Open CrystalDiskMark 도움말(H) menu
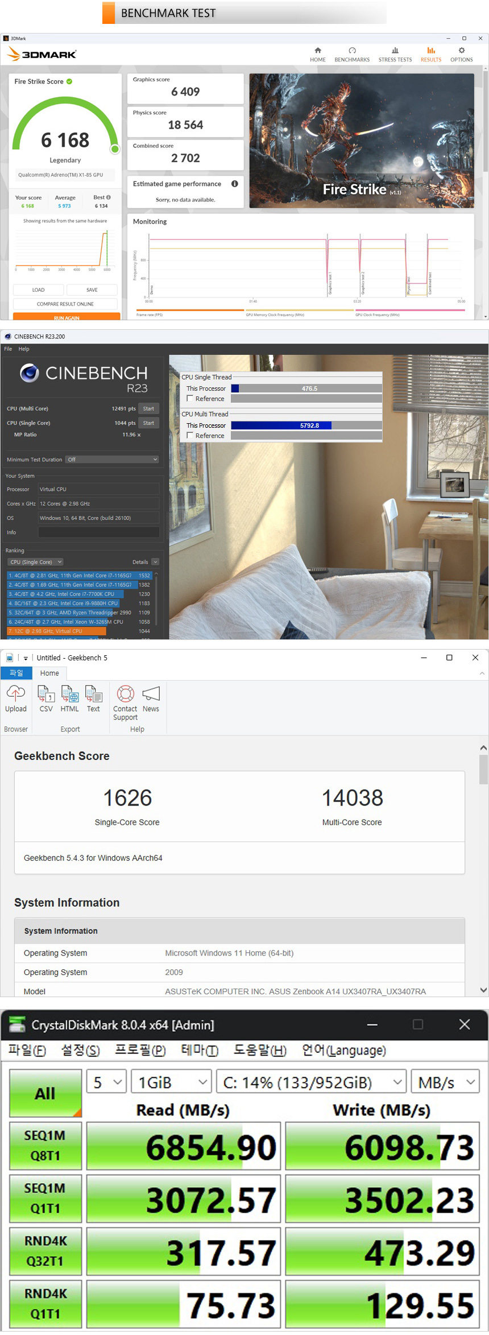The width and height of the screenshot is (489, 1335). coord(260,1050)
